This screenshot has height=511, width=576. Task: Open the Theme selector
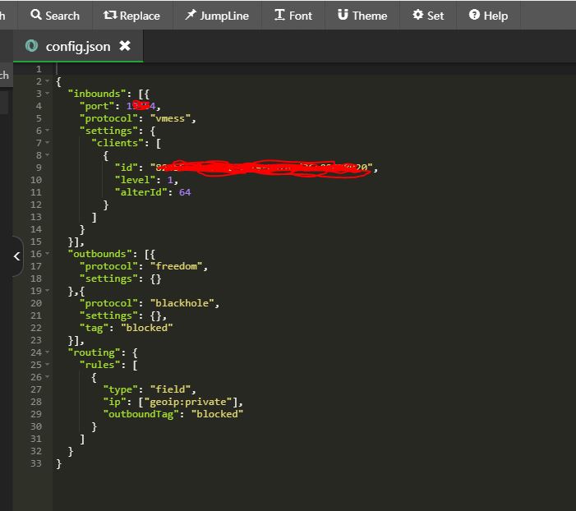[x=362, y=16]
